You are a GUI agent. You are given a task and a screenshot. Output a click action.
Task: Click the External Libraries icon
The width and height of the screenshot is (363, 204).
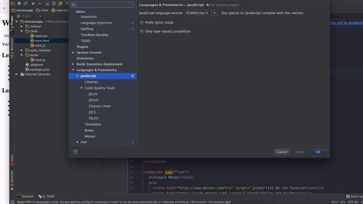[22, 74]
